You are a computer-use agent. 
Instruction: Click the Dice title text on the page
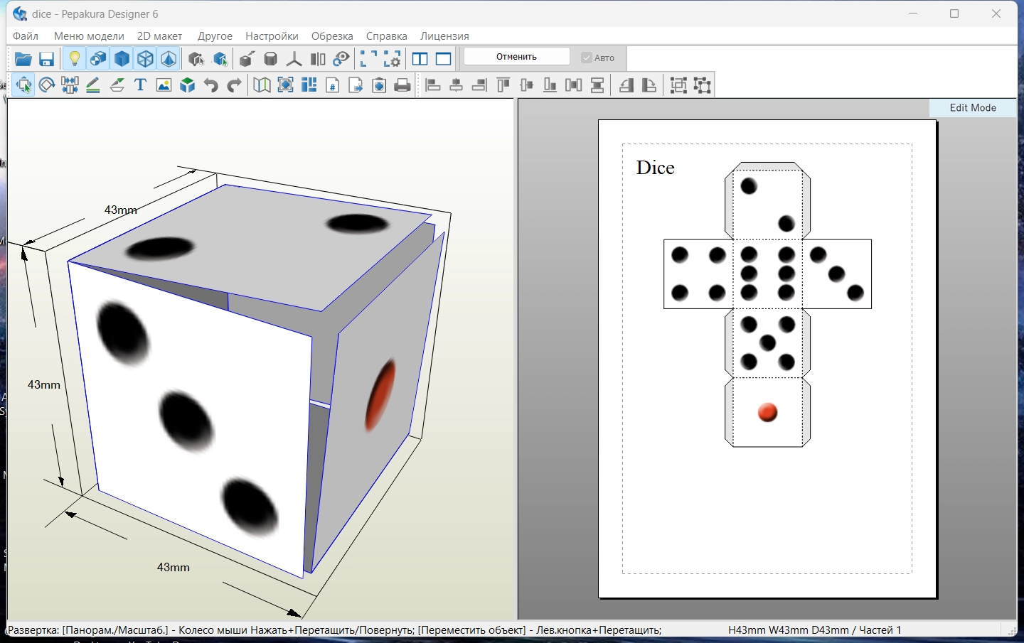[x=655, y=168]
